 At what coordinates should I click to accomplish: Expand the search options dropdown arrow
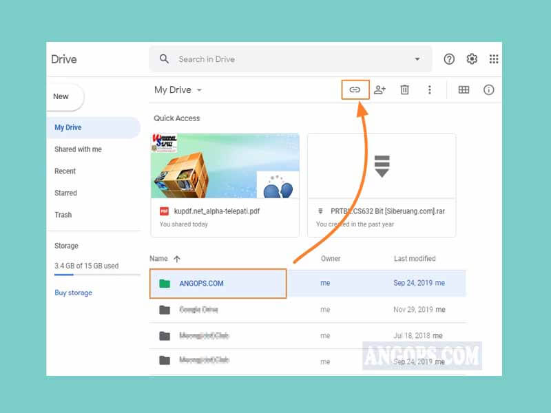[x=417, y=59]
